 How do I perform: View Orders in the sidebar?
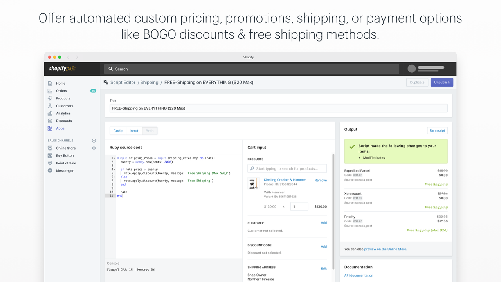point(61,90)
